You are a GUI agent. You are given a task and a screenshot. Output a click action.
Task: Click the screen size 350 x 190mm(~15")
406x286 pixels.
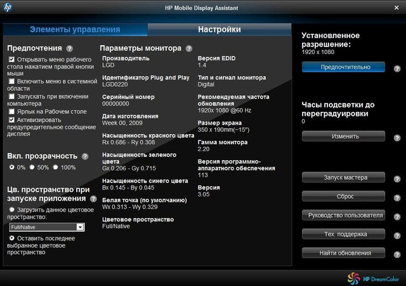(223, 130)
